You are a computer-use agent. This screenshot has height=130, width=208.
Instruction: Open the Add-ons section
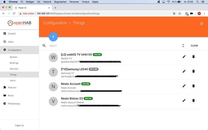[19, 87]
